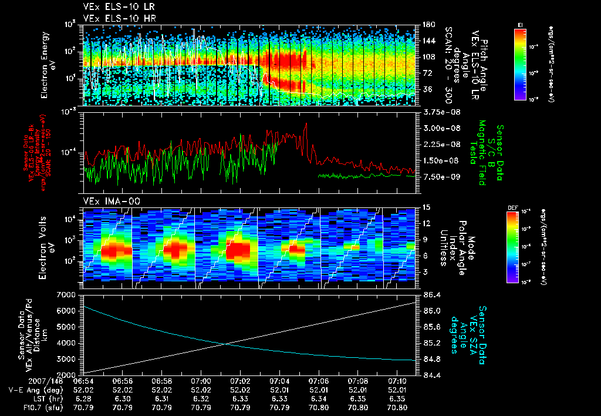Click the 1.50e-08 magnetic field tick

coord(441,160)
